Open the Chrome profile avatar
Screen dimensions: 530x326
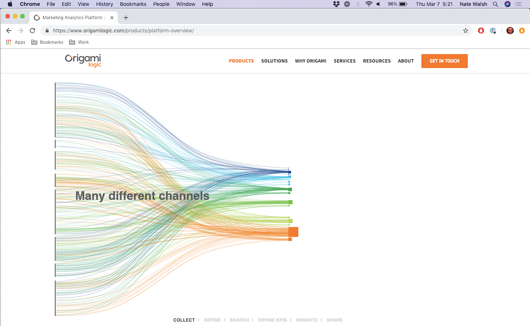click(510, 31)
